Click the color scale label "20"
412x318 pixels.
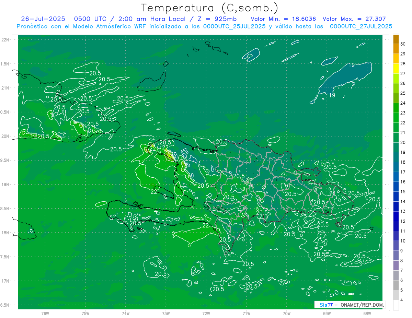[403, 142]
